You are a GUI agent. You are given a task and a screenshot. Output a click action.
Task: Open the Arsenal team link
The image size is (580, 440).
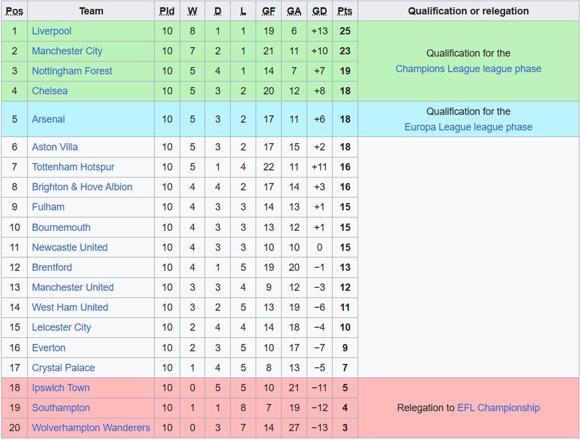(x=49, y=119)
